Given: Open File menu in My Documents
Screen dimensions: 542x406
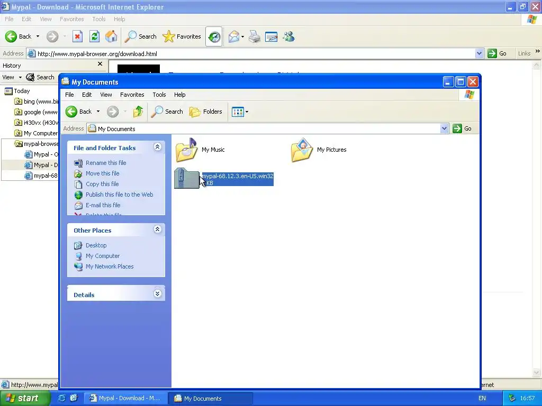Looking at the screenshot, I should tap(69, 95).
